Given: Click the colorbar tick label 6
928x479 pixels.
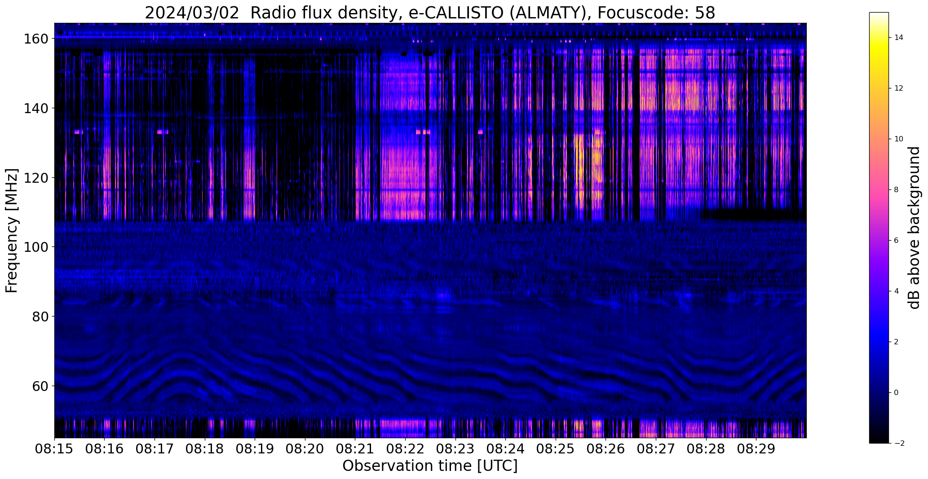Looking at the screenshot, I should 897,241.
